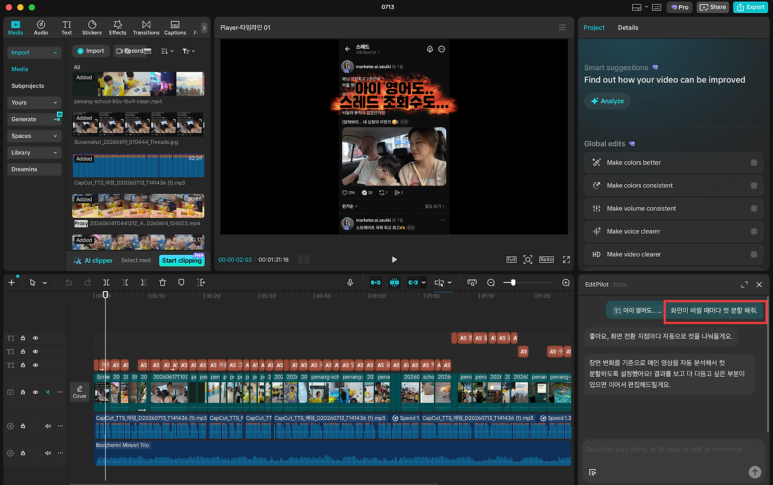The image size is (773, 485).
Task: Show more tabs with the right chevron
Action: pyautogui.click(x=204, y=28)
